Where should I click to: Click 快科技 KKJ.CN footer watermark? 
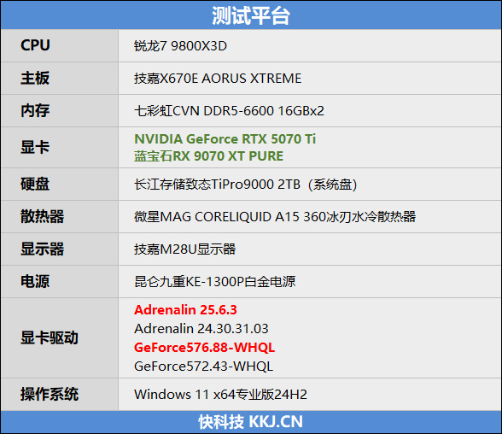click(251, 422)
